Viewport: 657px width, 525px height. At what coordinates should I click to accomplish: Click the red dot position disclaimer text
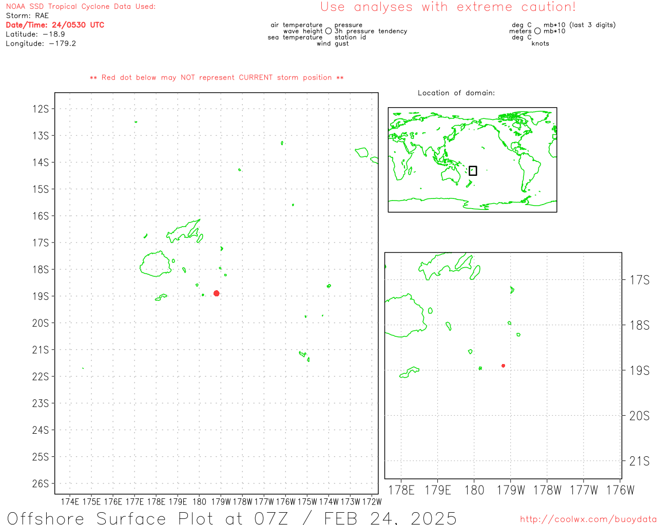click(217, 77)
